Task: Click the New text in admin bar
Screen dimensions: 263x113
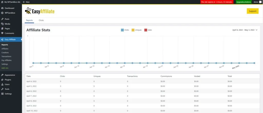Action: pos(28,2)
